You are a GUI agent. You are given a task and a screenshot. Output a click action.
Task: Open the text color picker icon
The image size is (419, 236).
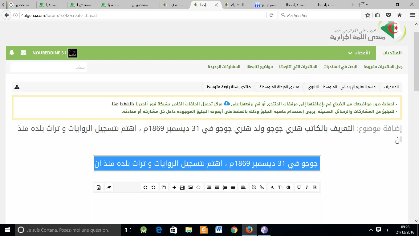[288, 187]
